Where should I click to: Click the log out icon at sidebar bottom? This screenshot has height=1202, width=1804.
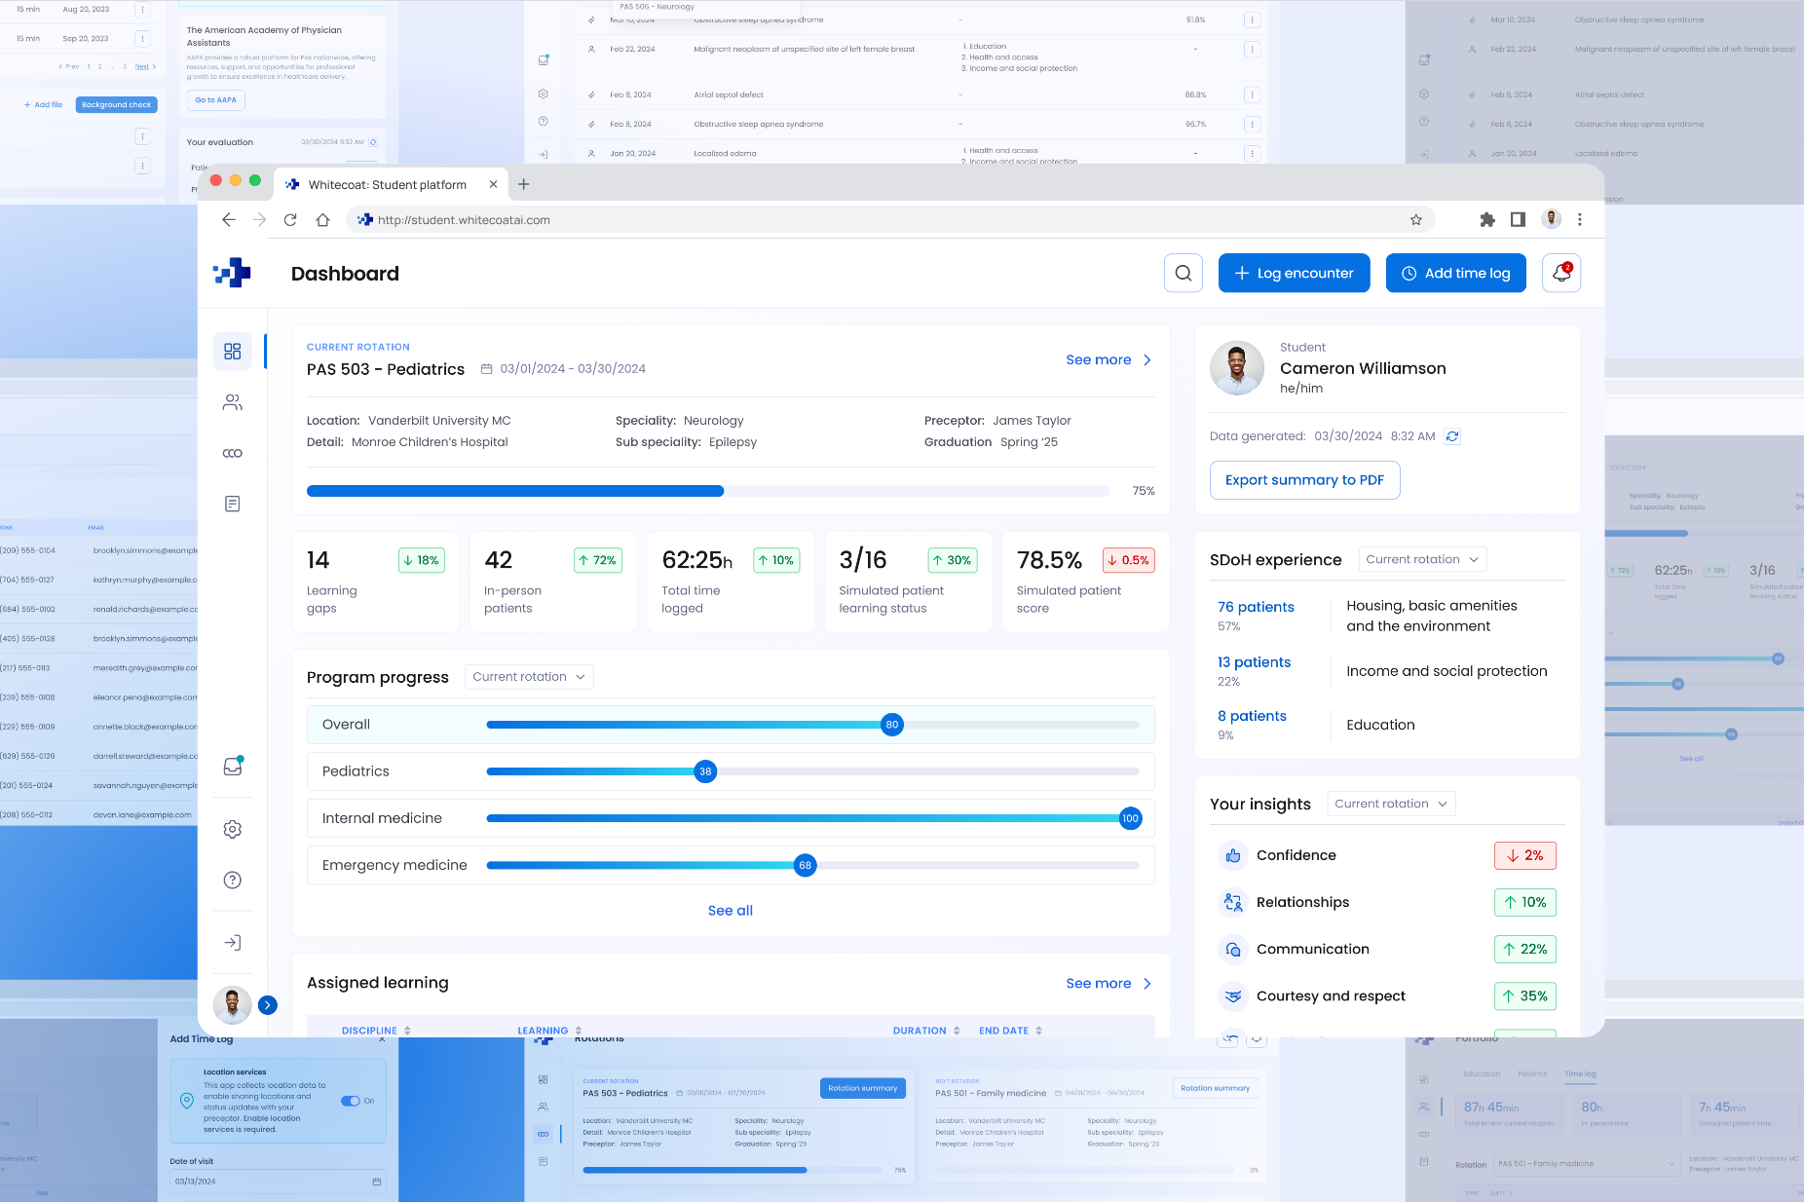coord(233,942)
